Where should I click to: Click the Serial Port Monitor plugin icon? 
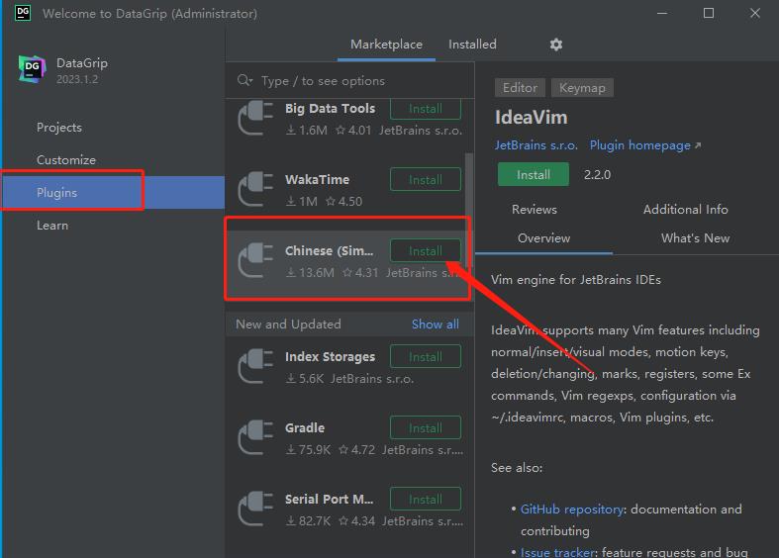coord(255,509)
